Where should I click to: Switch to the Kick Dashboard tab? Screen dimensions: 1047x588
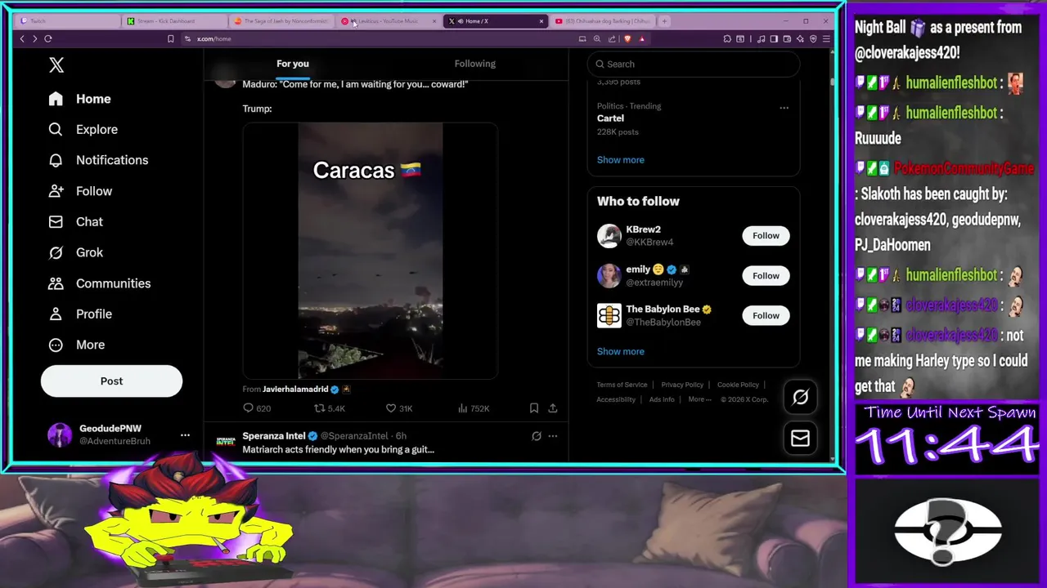point(174,21)
